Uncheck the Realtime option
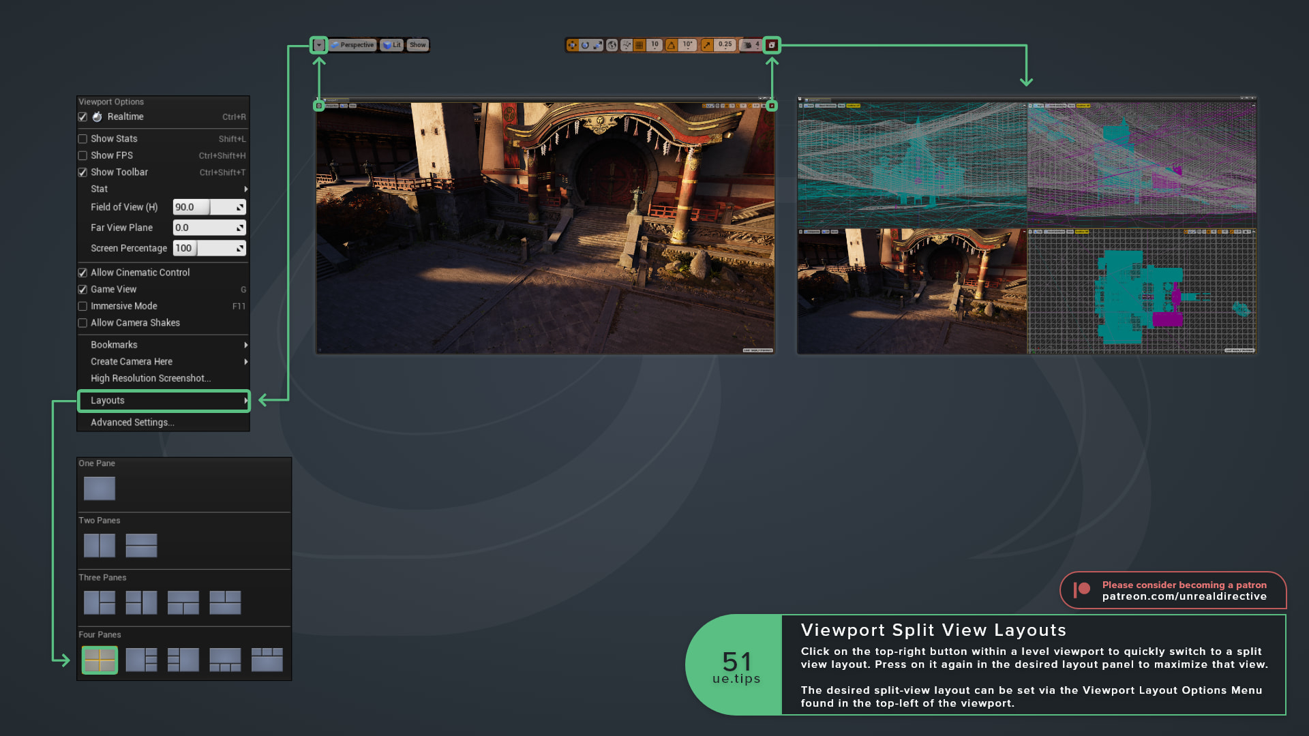 [83, 117]
